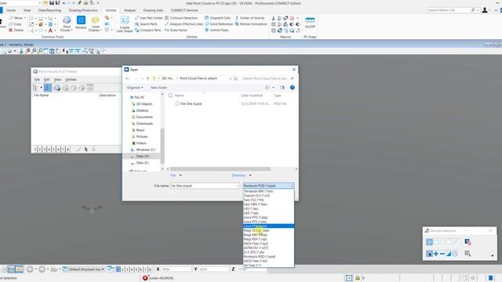
Task: Select LAS file type option
Action: pyautogui.click(x=268, y=208)
